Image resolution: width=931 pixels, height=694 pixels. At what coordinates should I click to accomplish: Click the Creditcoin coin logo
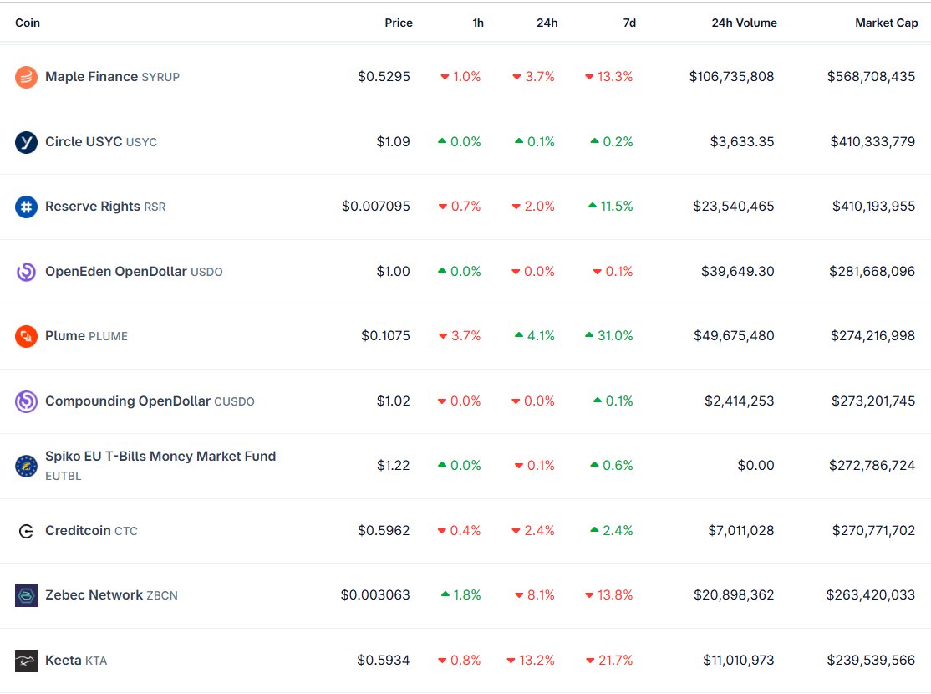coord(26,531)
